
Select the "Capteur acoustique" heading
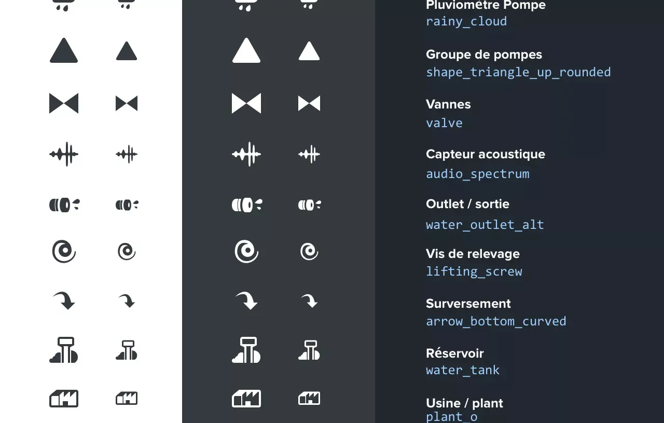coord(485,154)
